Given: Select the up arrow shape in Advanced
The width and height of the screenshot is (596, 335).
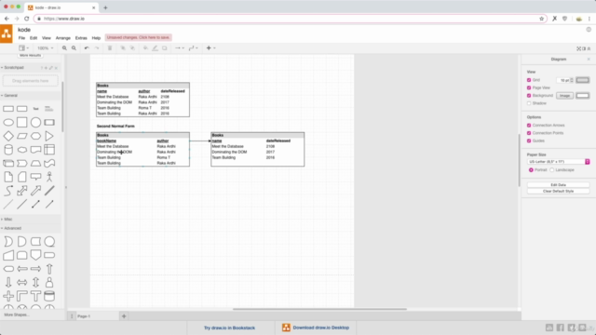Looking at the screenshot, I should [x=49, y=269].
